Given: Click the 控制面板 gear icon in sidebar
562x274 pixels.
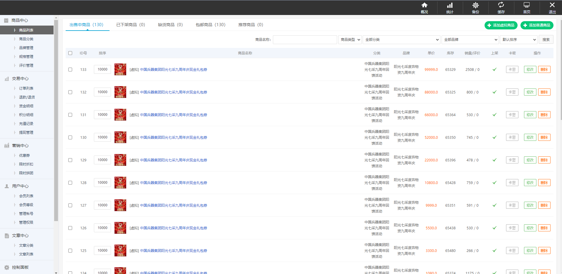Looking at the screenshot, I should 7,268.
